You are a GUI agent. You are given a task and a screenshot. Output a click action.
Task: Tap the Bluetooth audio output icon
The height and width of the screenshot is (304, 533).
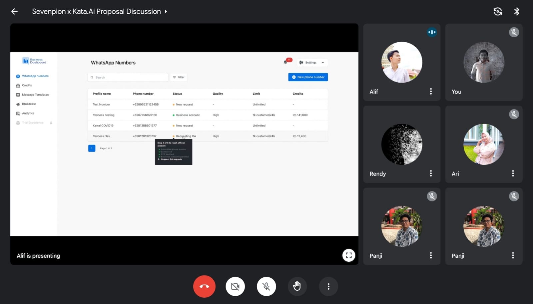coord(517,11)
